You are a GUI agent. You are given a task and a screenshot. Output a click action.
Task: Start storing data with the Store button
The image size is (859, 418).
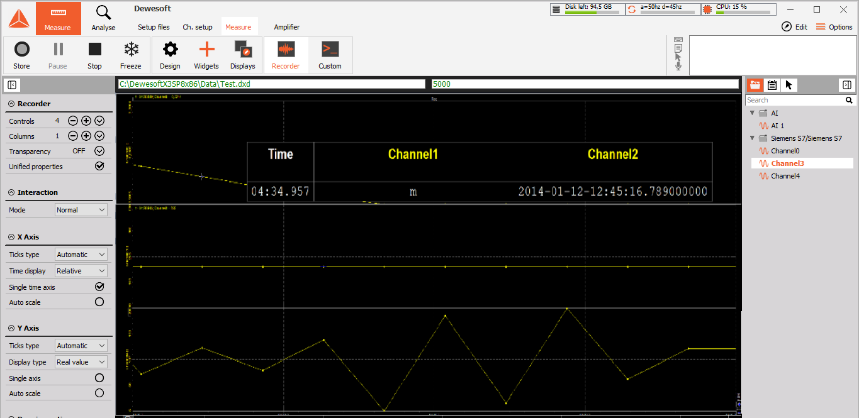[21, 55]
